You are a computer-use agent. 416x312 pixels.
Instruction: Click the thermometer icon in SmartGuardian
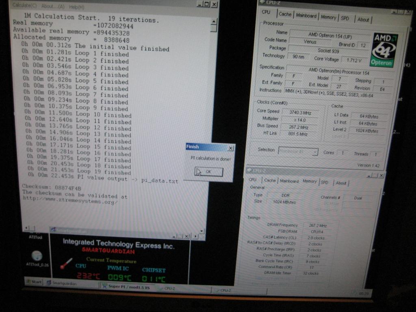66,263
